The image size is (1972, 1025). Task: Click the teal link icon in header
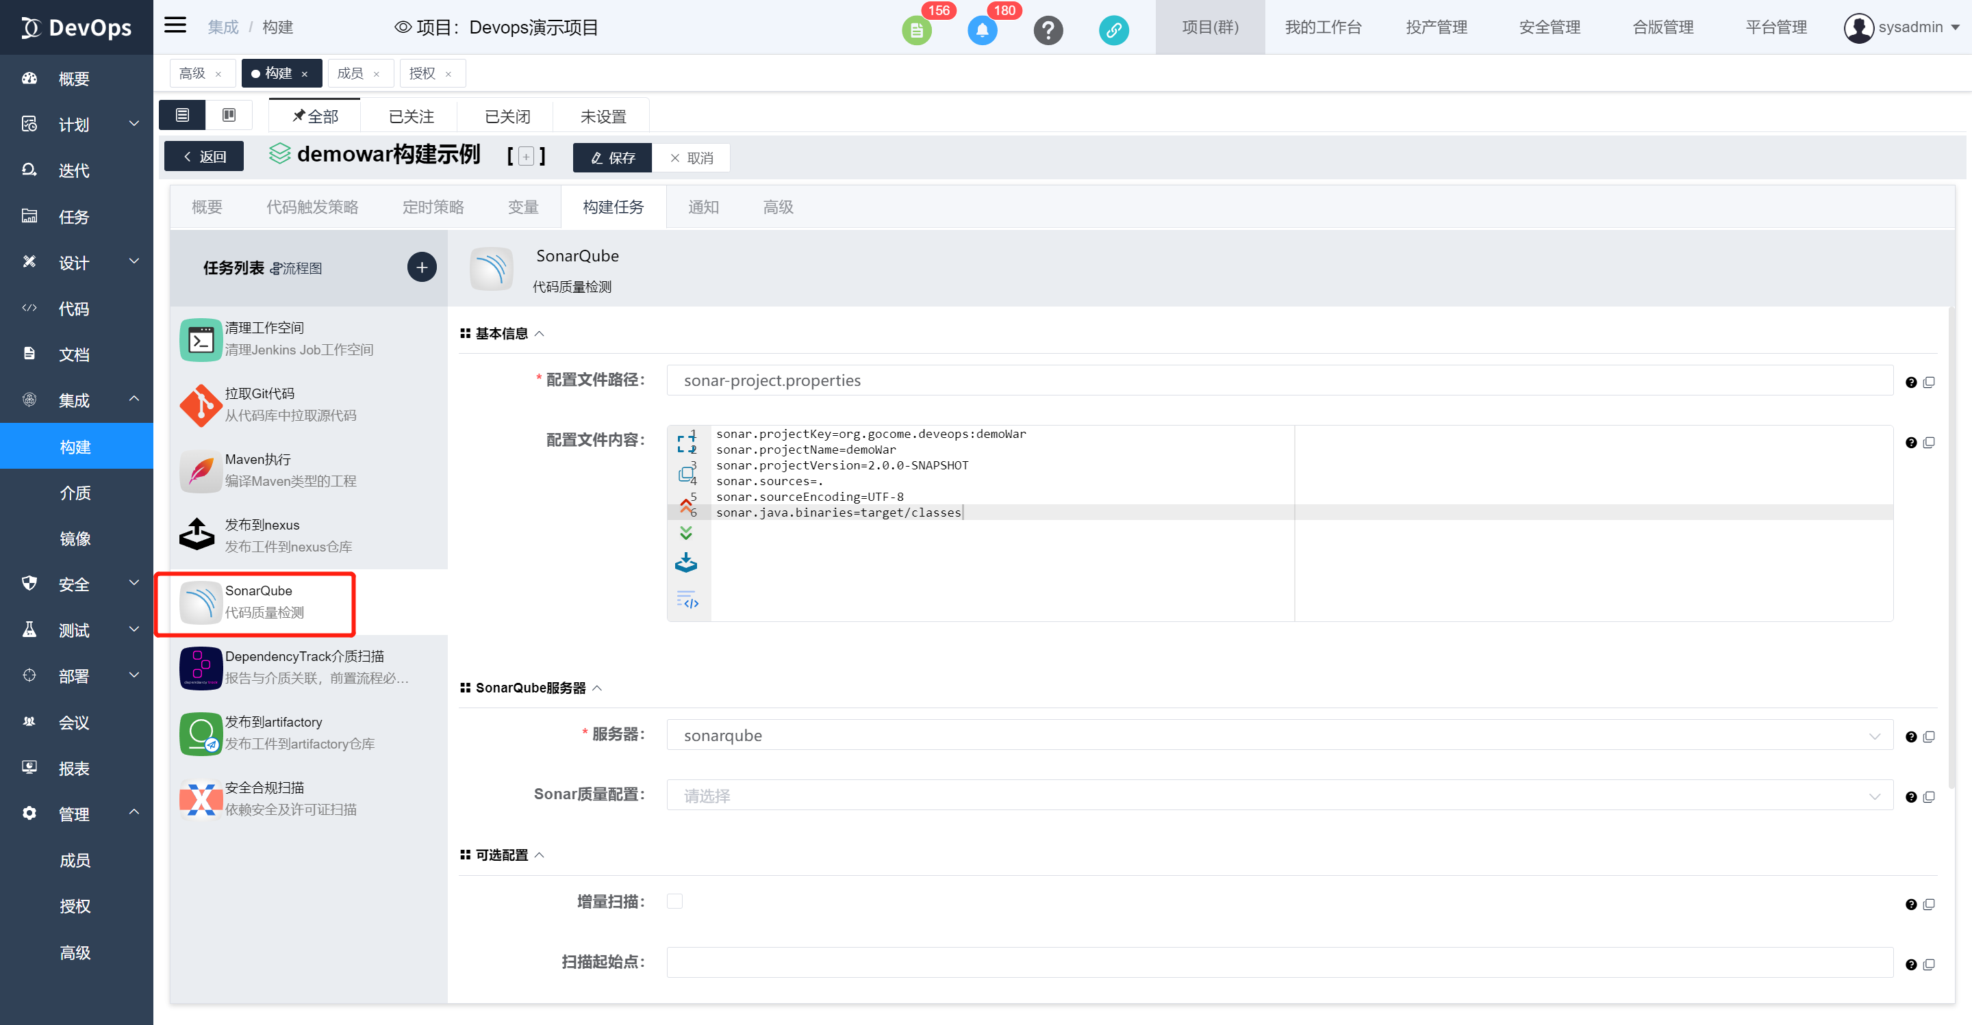(x=1113, y=31)
